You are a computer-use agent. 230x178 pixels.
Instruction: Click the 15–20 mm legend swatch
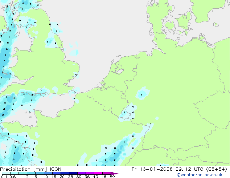click(x=56, y=173)
